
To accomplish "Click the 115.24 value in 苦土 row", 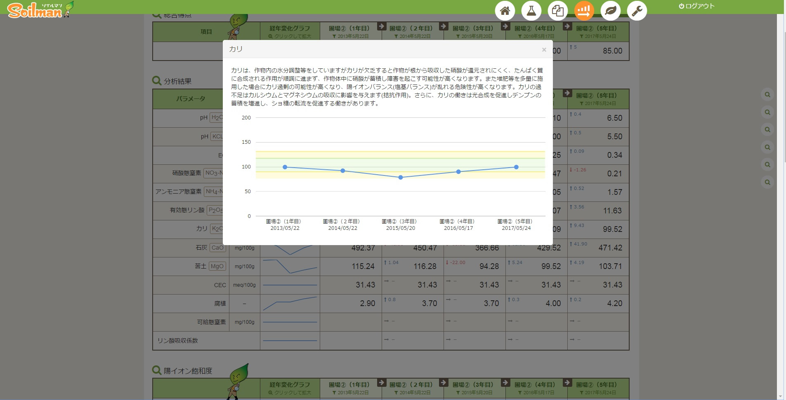I will [x=363, y=267].
